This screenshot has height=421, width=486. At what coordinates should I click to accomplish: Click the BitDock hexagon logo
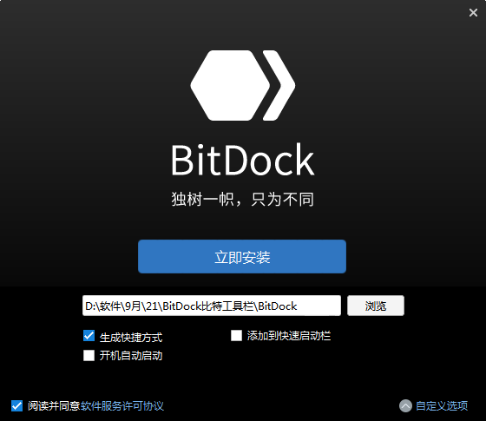[x=243, y=86]
